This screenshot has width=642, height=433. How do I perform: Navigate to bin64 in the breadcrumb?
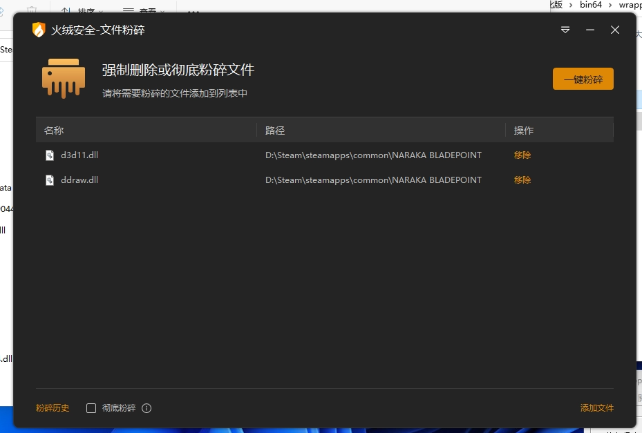coord(591,4)
